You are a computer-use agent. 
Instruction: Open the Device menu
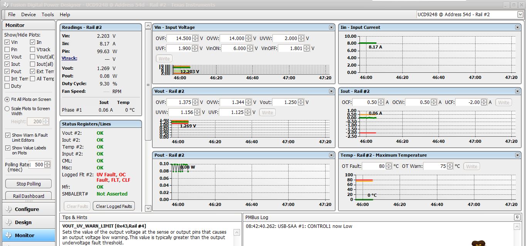click(29, 15)
